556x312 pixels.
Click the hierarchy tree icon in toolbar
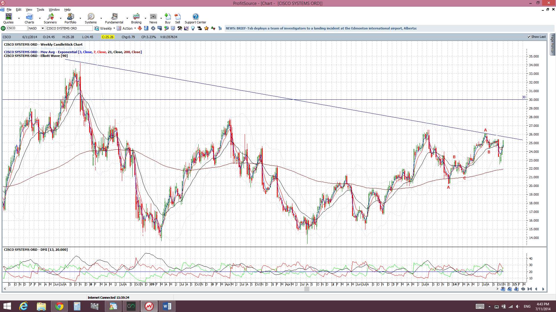pos(220,28)
